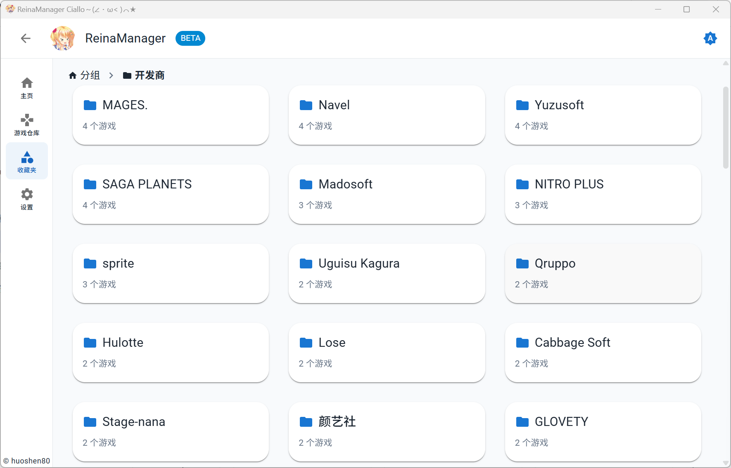731x468 pixels.
Task: Click "4 个游戏" under Yuzusoft
Action: [x=532, y=126]
